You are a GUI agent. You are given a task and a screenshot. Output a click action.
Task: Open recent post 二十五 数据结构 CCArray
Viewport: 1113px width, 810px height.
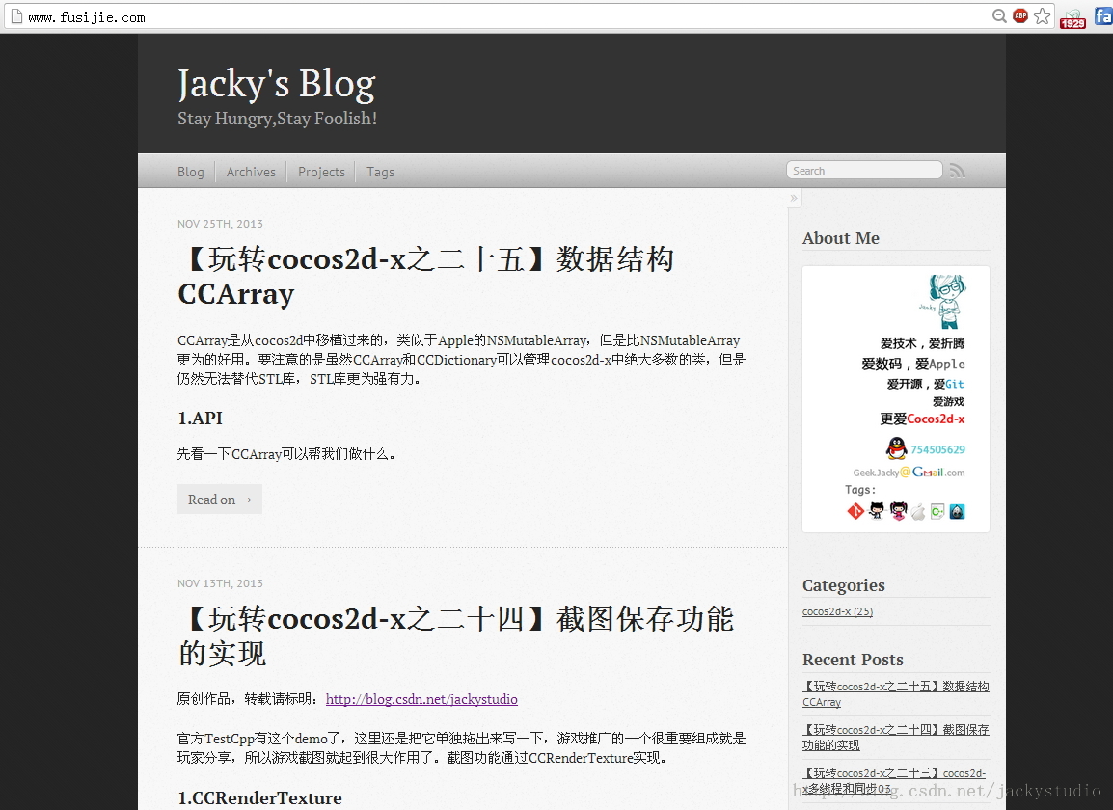(x=895, y=693)
